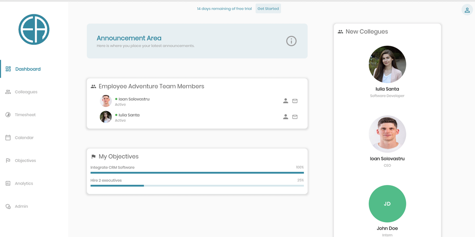Click the Employee Adventure logo
Viewport: 475px width, 237px height.
point(34,29)
